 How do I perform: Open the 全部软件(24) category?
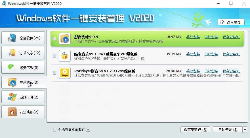pos(23,38)
